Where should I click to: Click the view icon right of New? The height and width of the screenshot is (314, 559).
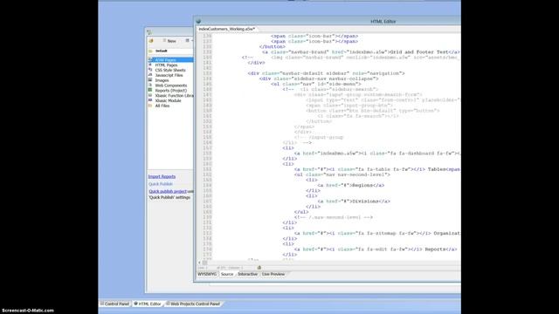187,41
